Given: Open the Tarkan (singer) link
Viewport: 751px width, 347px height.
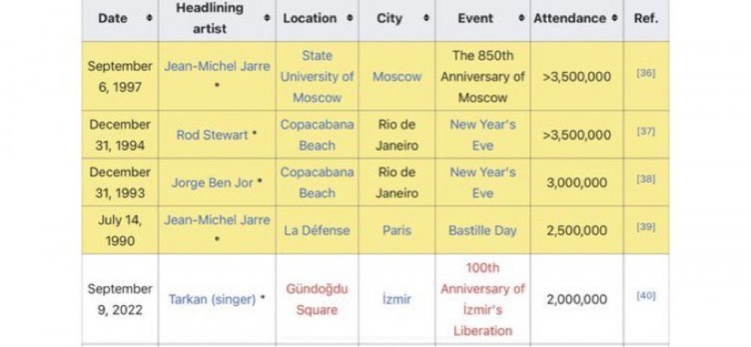Looking at the screenshot, I should coord(212,299).
